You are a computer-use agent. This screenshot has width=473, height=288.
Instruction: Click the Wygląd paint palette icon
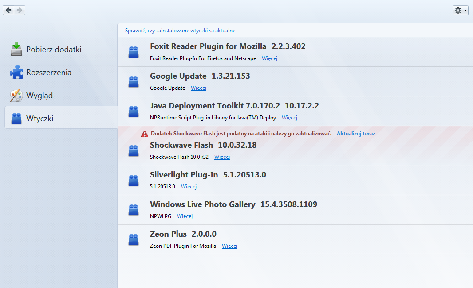pos(16,96)
